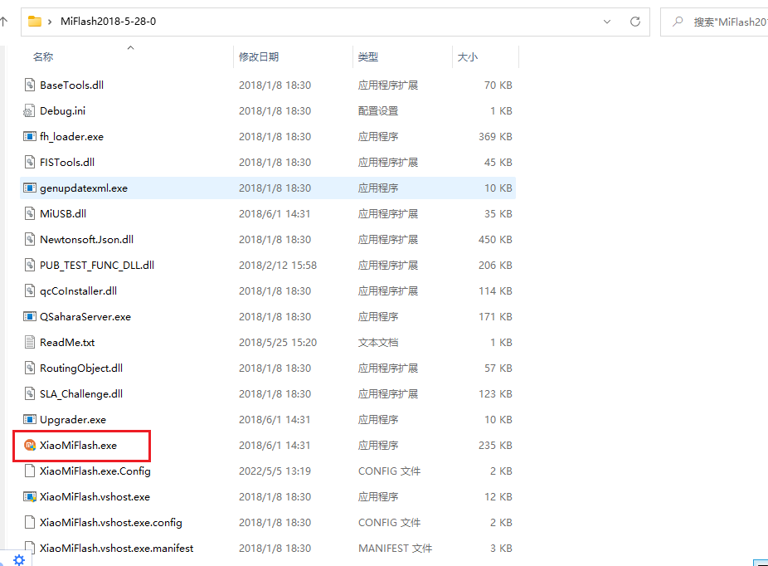
Task: Select the file name Debug.ini
Action: point(62,110)
